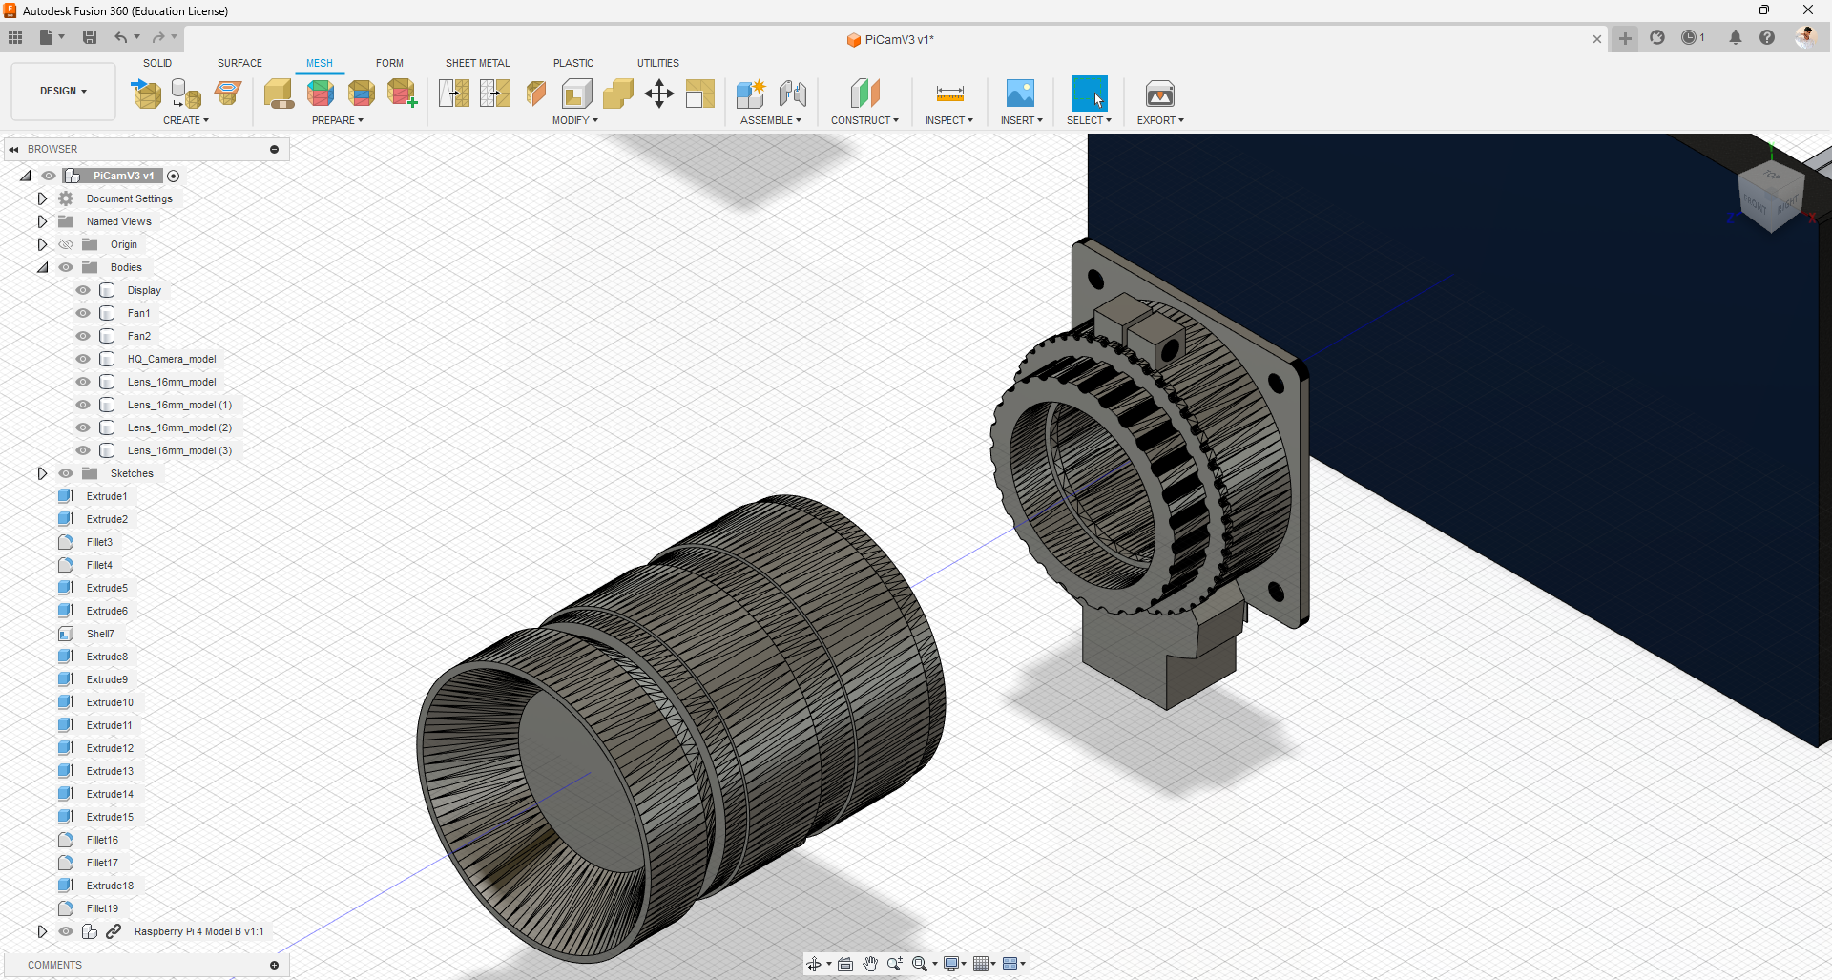Expand the Sketches folder
Image resolution: width=1832 pixels, height=980 pixels.
pos(42,473)
